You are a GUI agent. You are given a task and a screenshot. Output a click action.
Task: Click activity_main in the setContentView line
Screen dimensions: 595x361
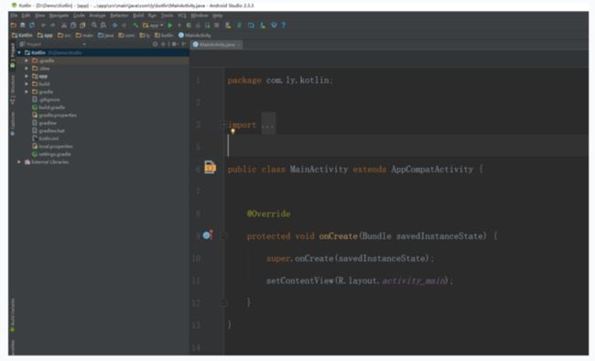click(x=413, y=280)
